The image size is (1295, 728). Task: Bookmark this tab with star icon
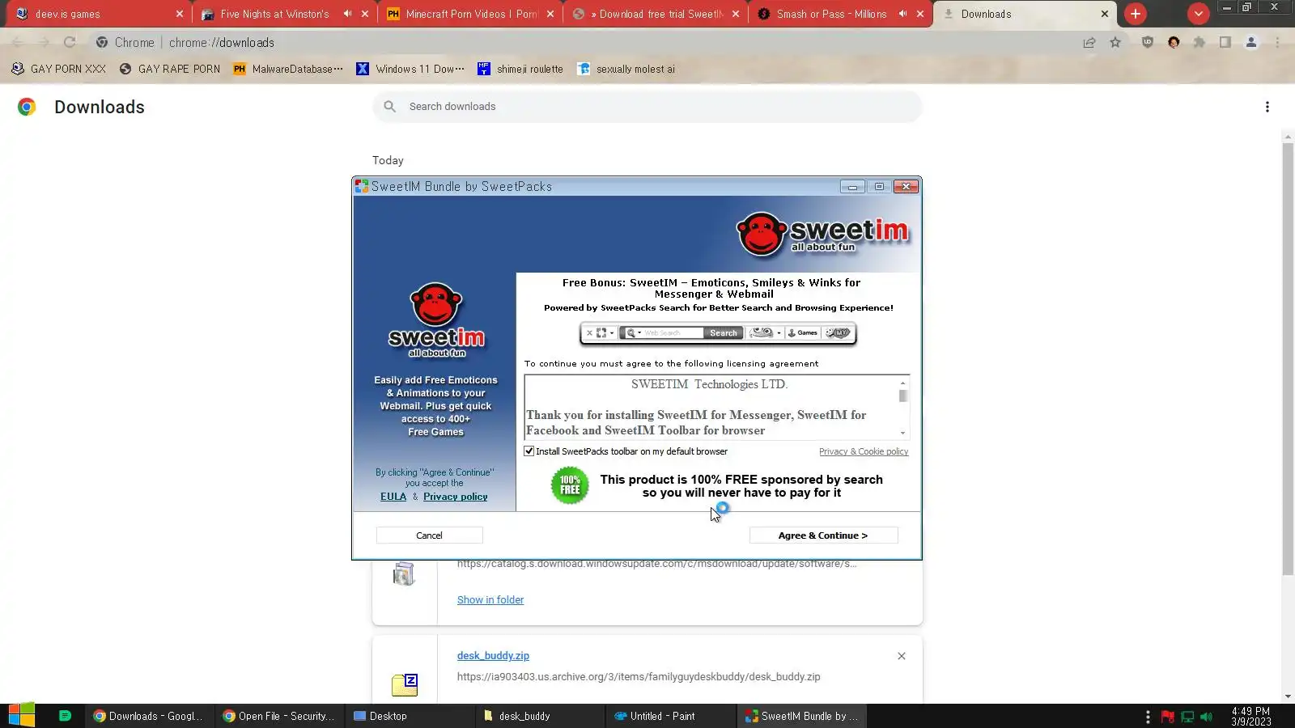coord(1115,43)
